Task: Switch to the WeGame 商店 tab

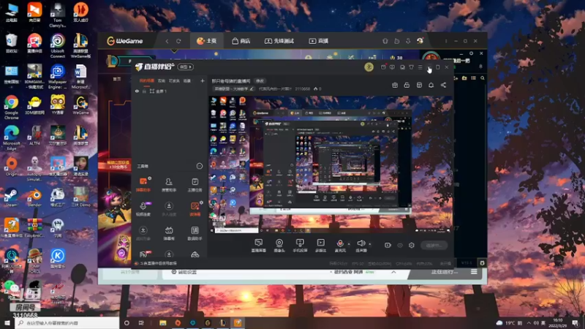Action: point(241,41)
